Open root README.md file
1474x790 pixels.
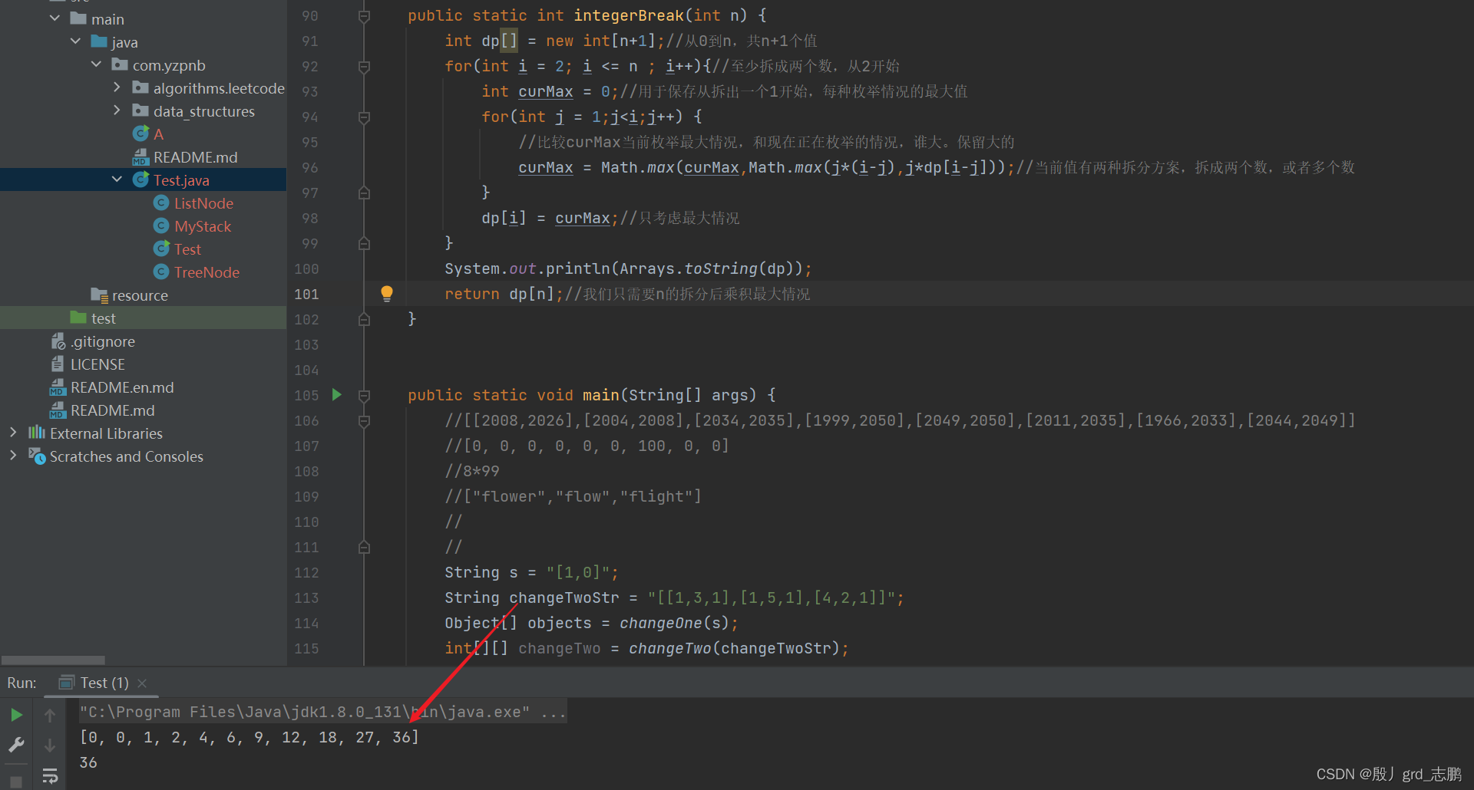tap(112, 410)
